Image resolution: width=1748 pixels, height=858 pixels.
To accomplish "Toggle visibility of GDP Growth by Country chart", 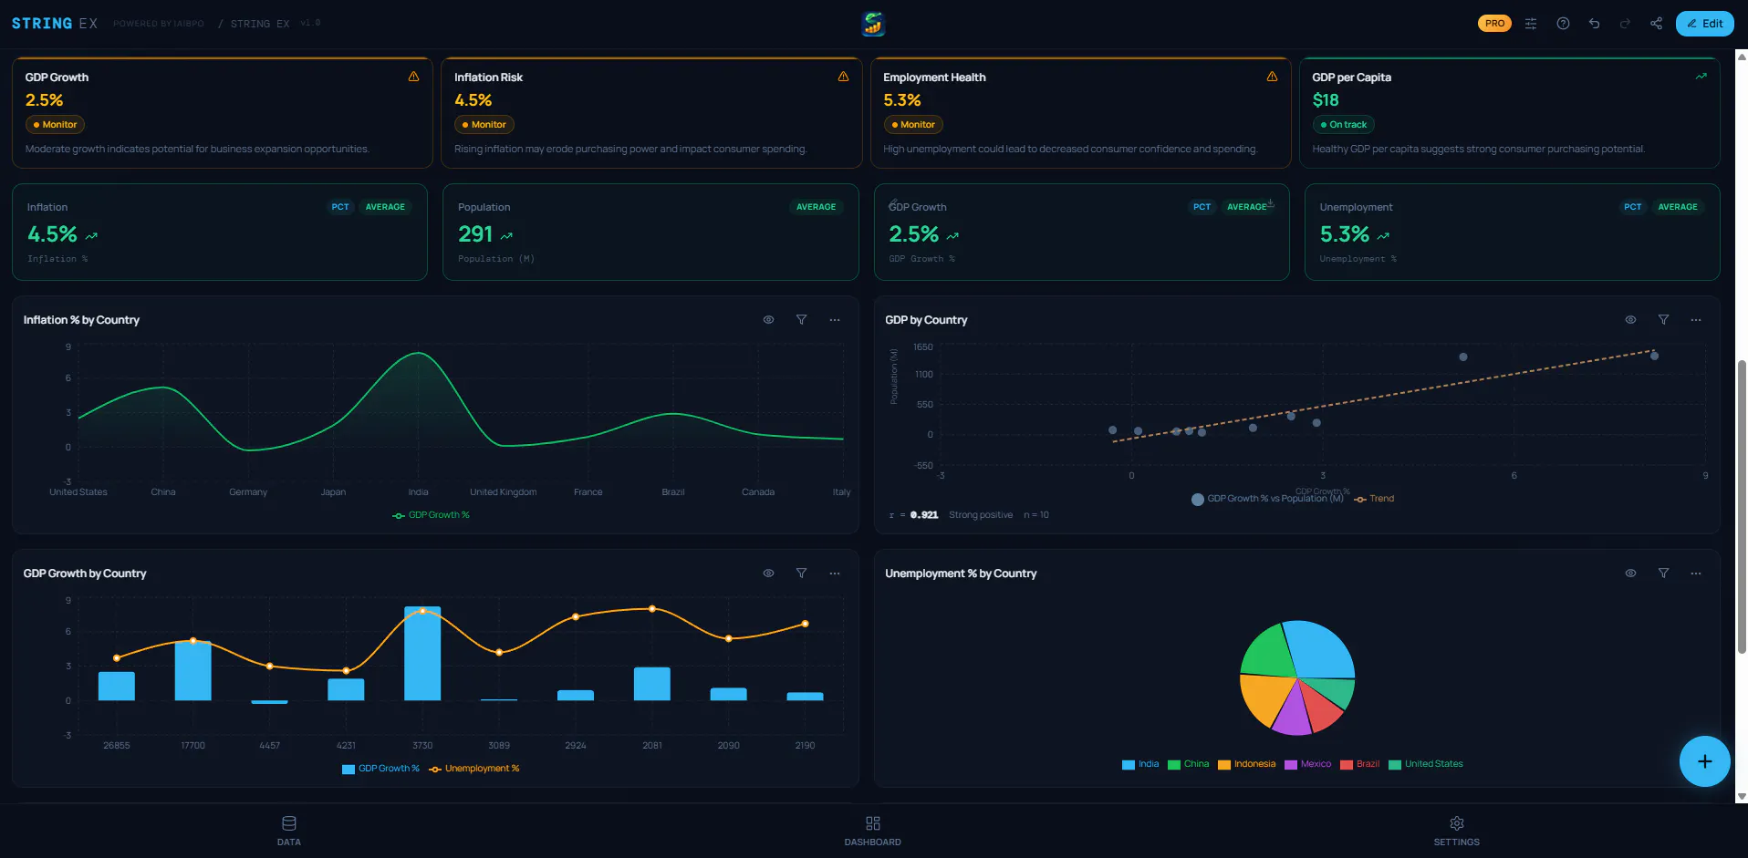I will tap(768, 574).
